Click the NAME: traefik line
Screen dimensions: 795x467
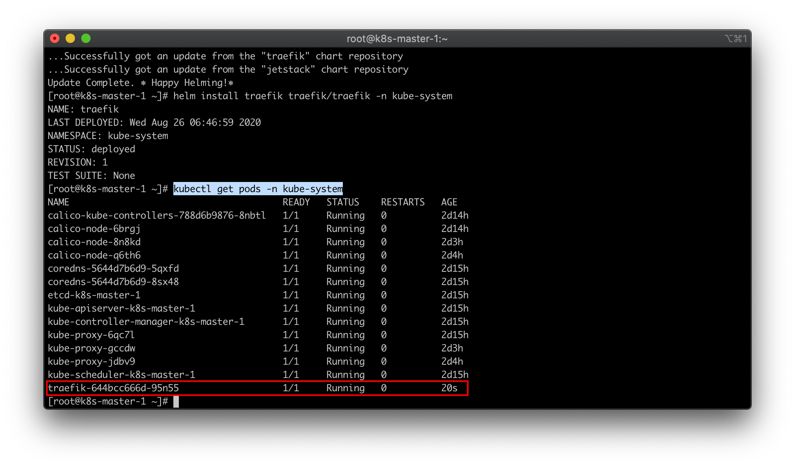point(83,109)
